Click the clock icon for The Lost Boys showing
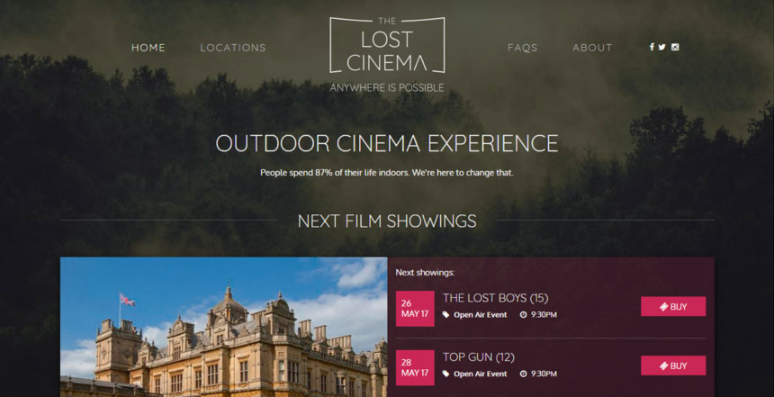This screenshot has height=397, width=774. tap(523, 314)
